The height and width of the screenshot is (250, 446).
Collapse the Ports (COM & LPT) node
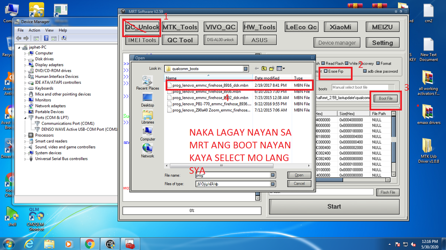tap(25, 118)
